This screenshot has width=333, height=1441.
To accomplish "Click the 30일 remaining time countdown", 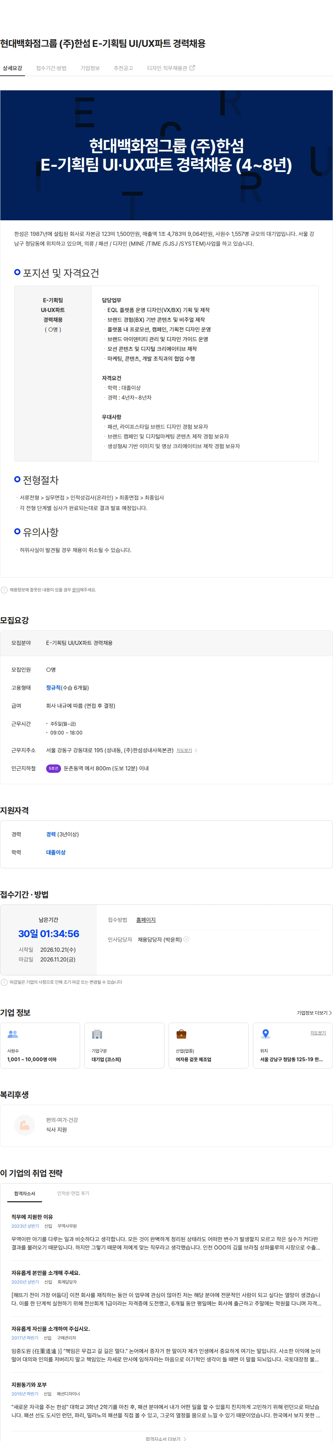I will coord(49,934).
